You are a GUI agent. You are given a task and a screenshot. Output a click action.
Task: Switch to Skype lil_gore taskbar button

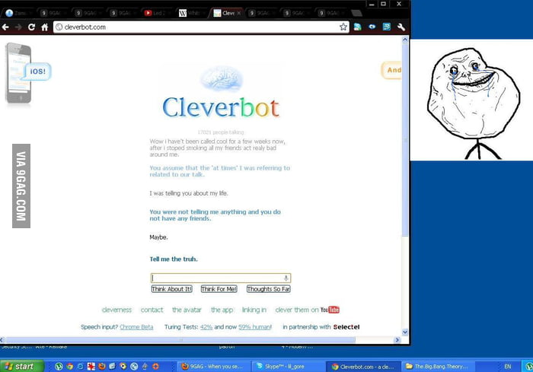tap(288, 366)
